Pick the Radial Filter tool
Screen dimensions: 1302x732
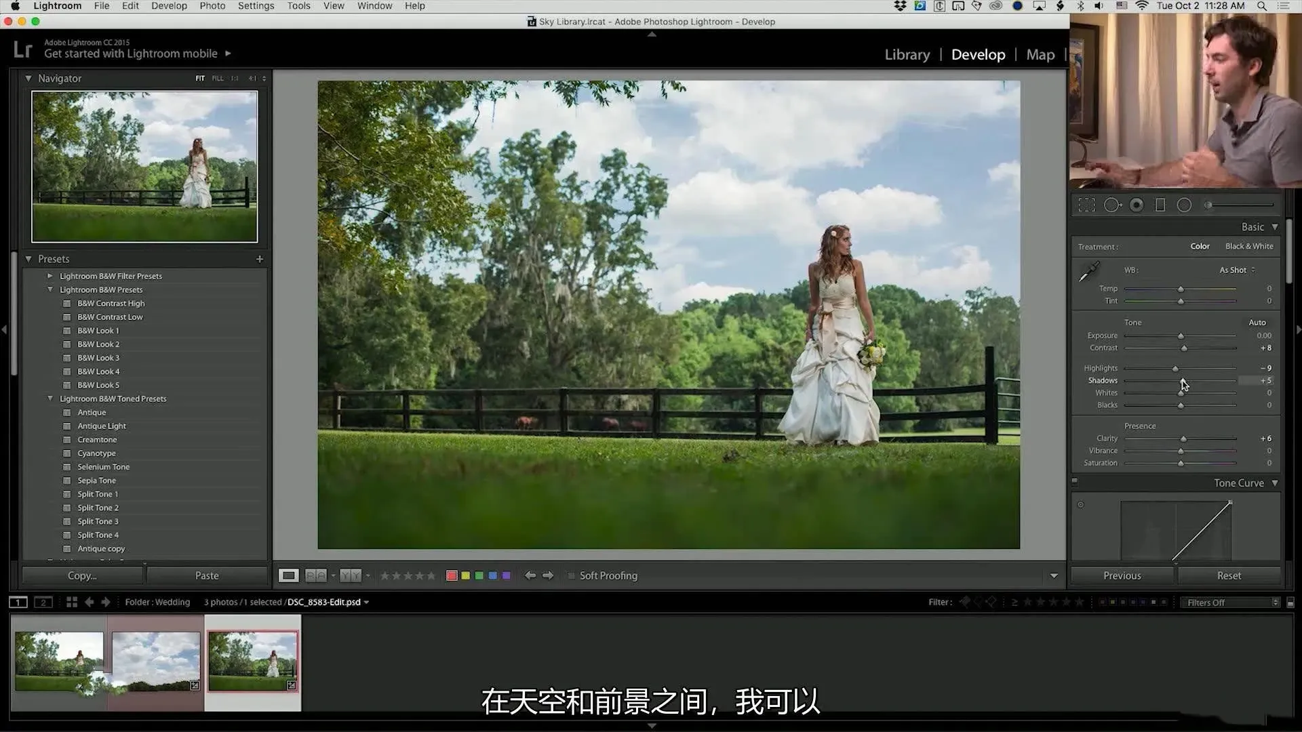tap(1184, 205)
